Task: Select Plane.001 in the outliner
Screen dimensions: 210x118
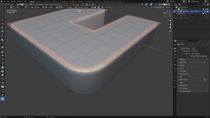Action: 185,11
